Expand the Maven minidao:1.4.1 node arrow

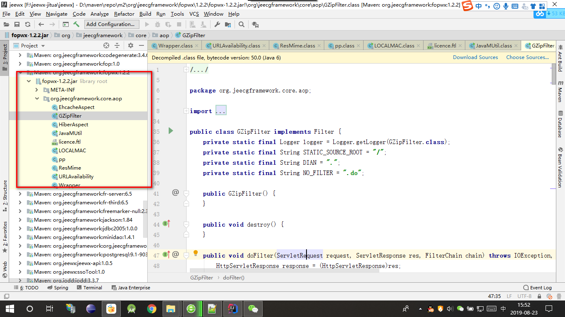pyautogui.click(x=20, y=237)
